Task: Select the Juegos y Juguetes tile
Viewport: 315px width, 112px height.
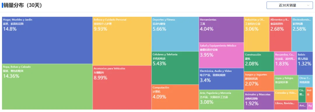Action: point(259,81)
